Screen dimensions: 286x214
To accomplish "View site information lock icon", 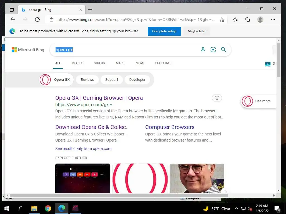I will (x=51, y=20).
